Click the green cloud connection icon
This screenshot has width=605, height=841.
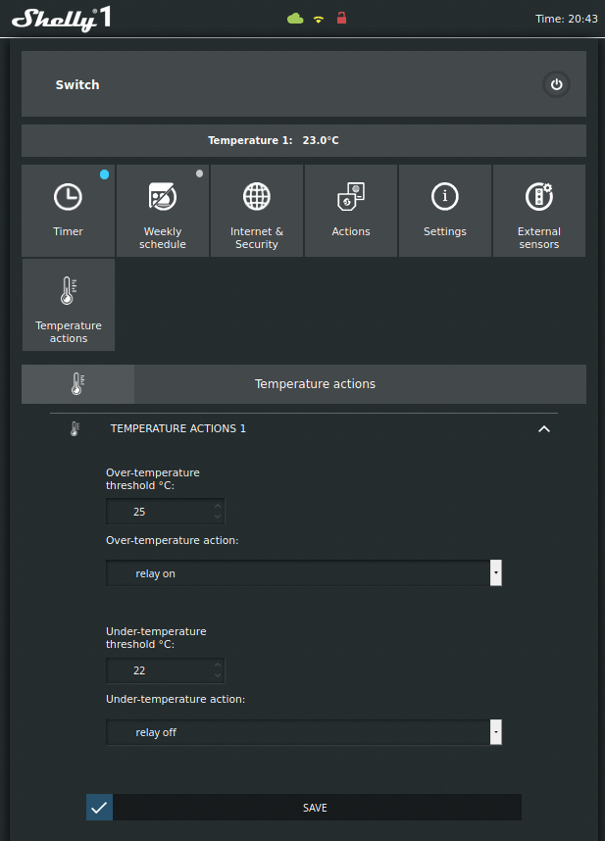click(x=295, y=18)
